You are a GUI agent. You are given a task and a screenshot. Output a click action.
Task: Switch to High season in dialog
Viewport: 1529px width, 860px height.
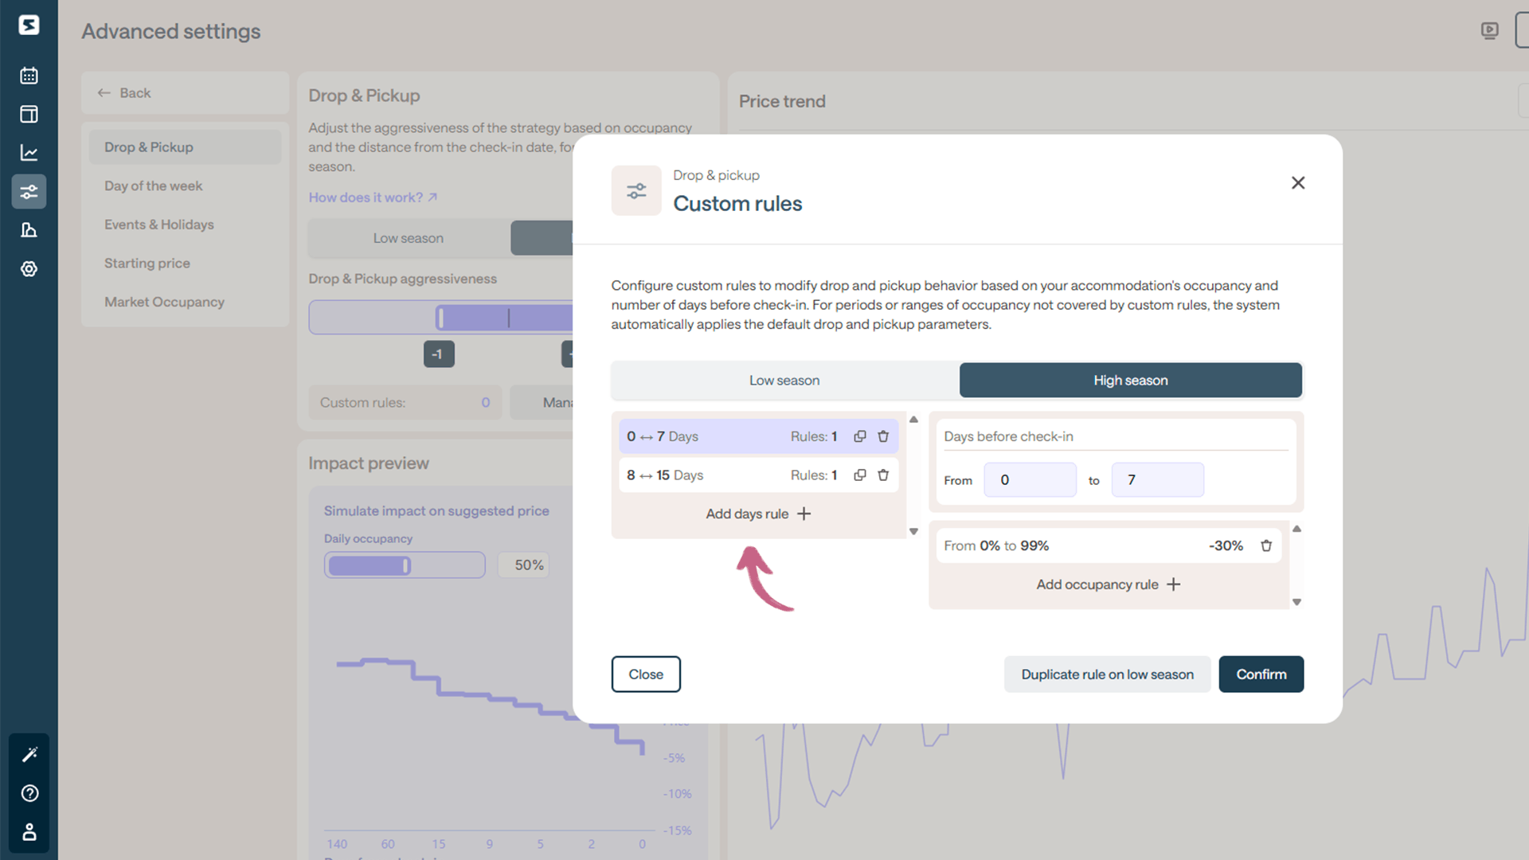pos(1131,381)
